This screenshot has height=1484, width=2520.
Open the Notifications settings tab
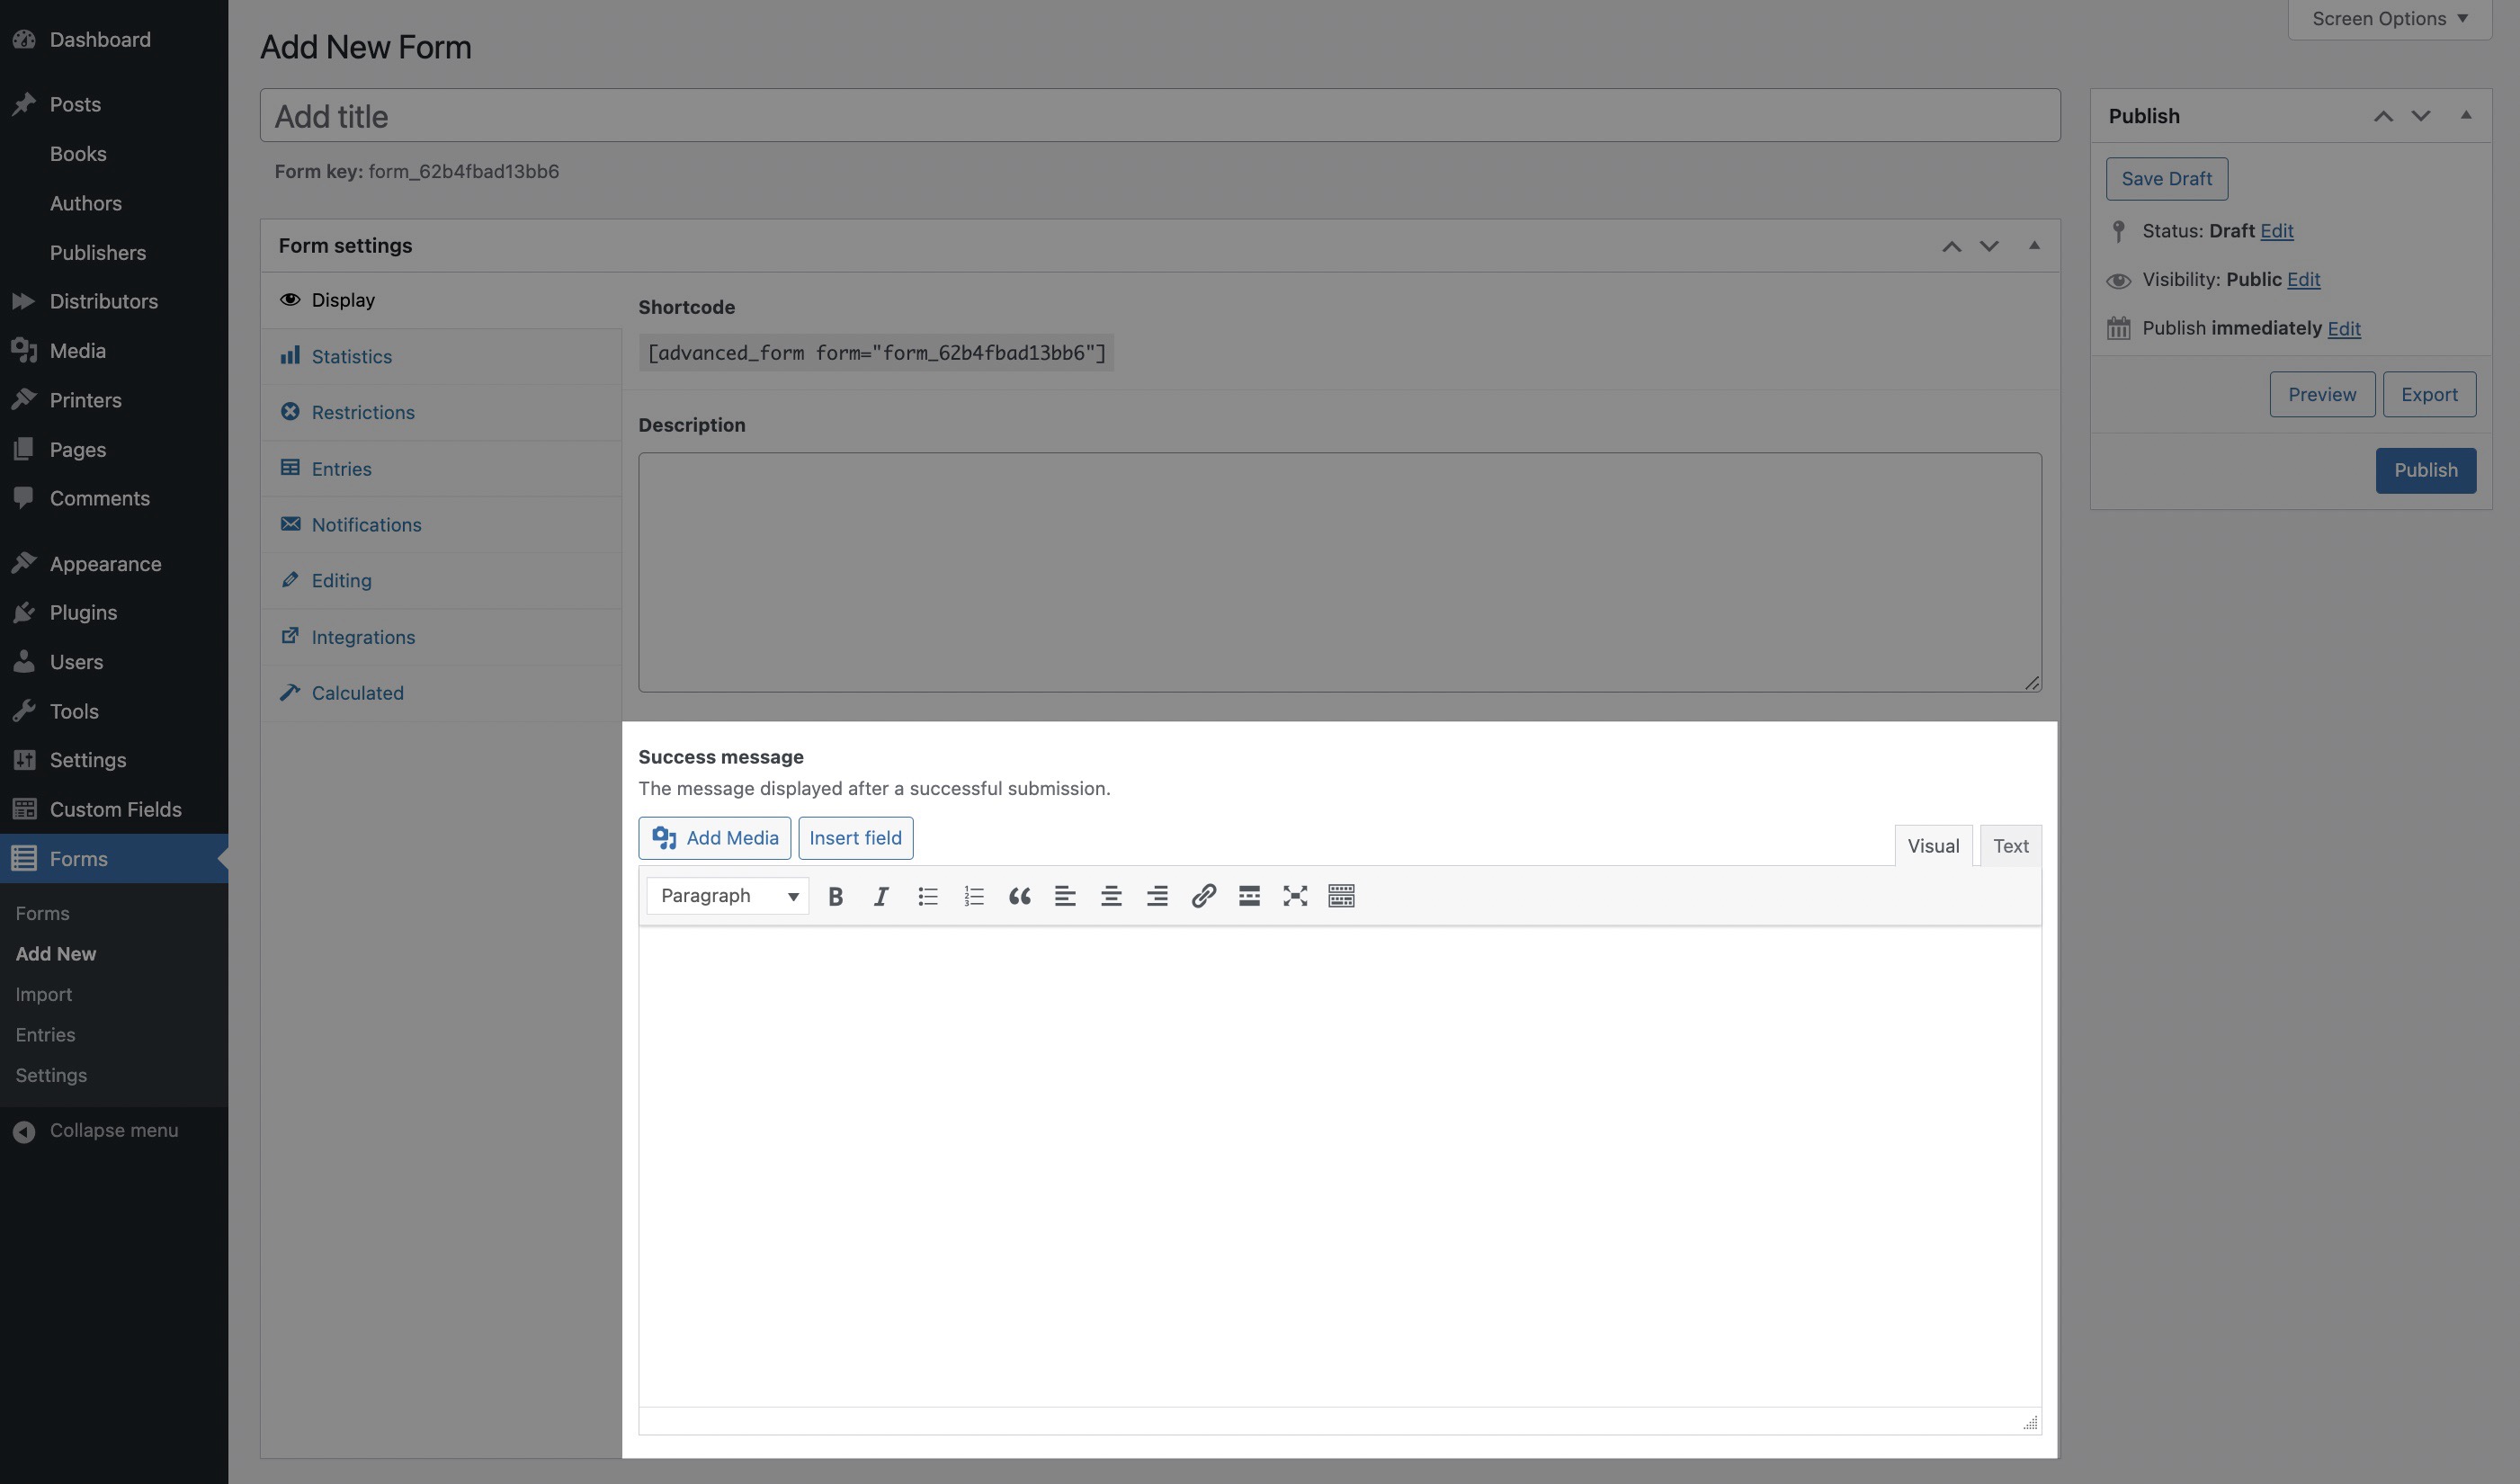(366, 525)
